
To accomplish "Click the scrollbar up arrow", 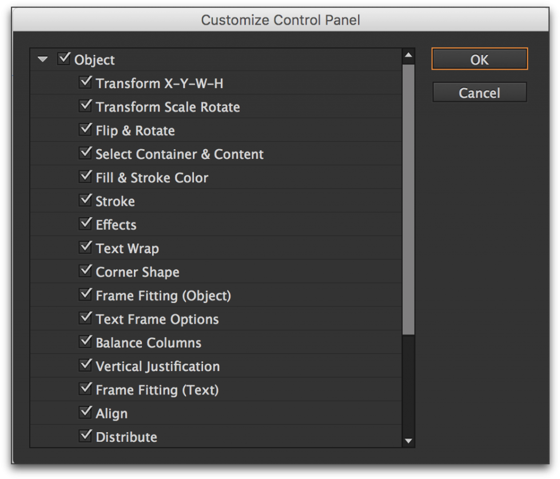I will 408,55.
